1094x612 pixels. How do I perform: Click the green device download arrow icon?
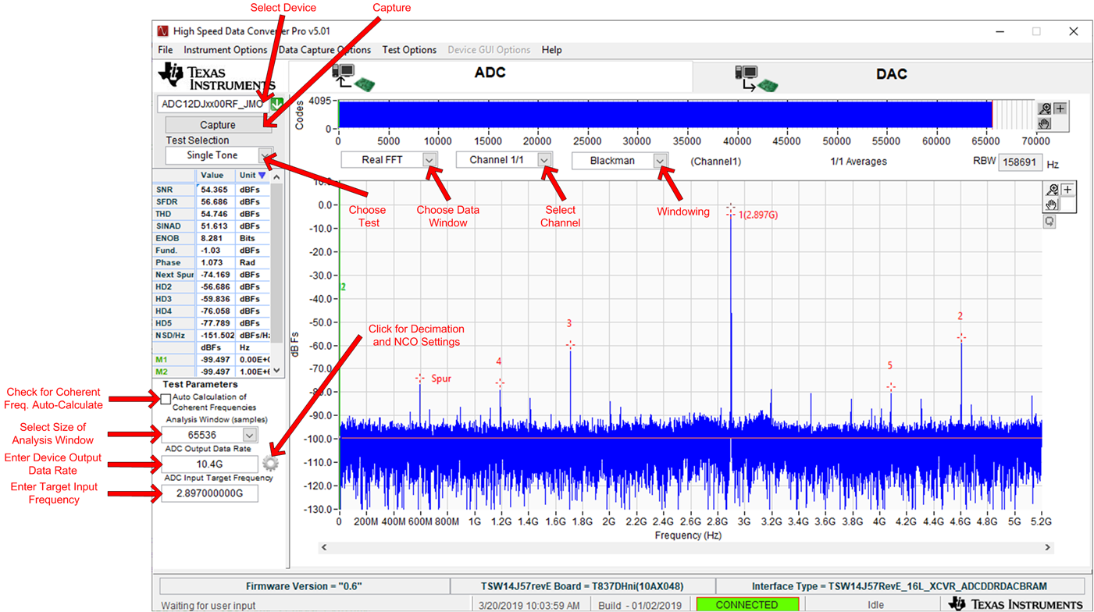coord(276,104)
